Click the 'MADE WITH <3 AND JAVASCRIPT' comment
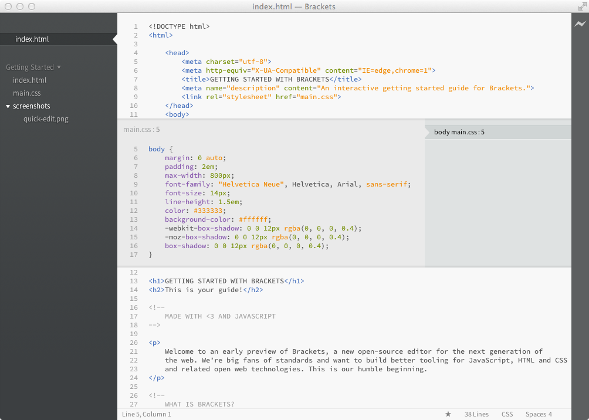This screenshot has height=420, width=589. click(220, 316)
